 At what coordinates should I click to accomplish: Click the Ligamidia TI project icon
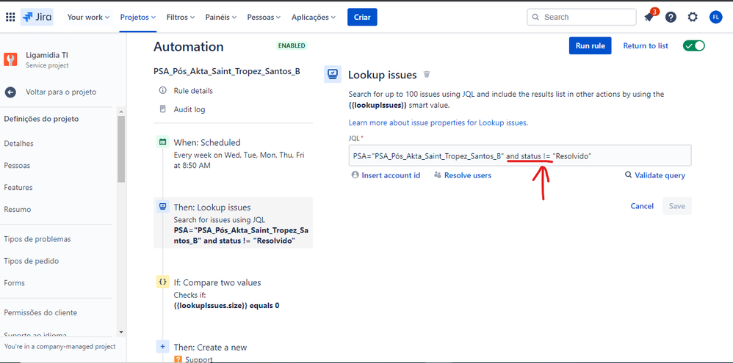11,59
